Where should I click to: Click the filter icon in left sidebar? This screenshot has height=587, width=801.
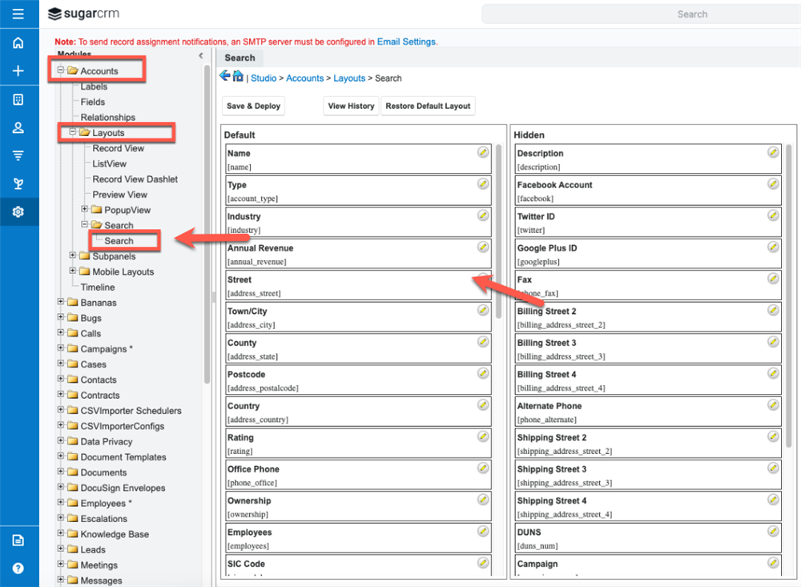pos(18,155)
